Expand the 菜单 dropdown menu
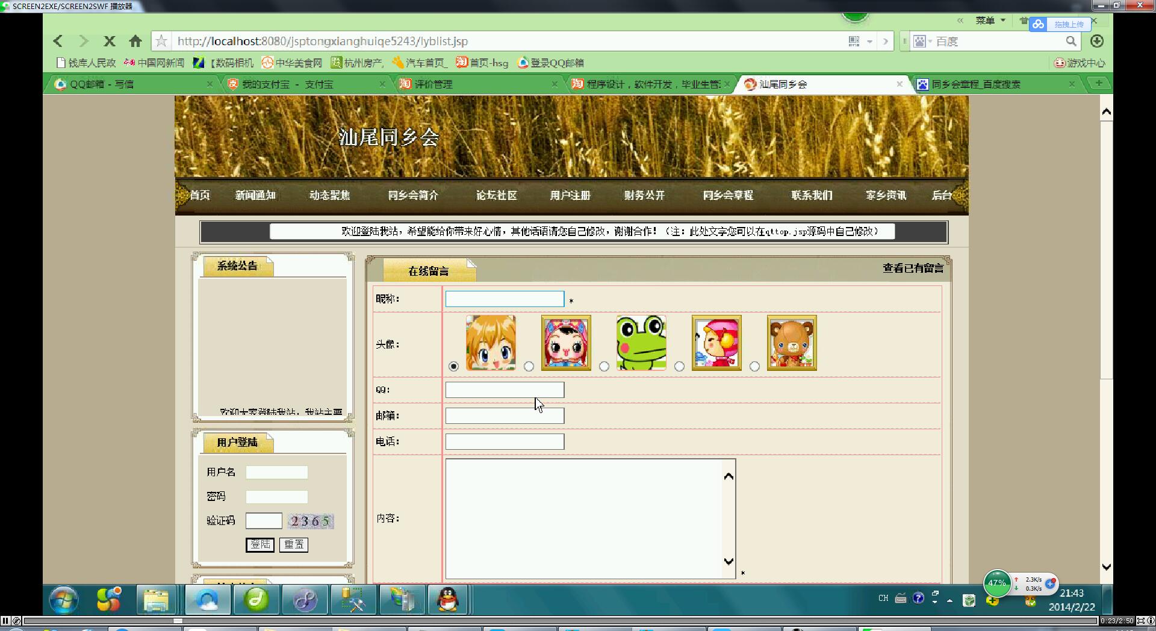1156x631 pixels. (990, 20)
